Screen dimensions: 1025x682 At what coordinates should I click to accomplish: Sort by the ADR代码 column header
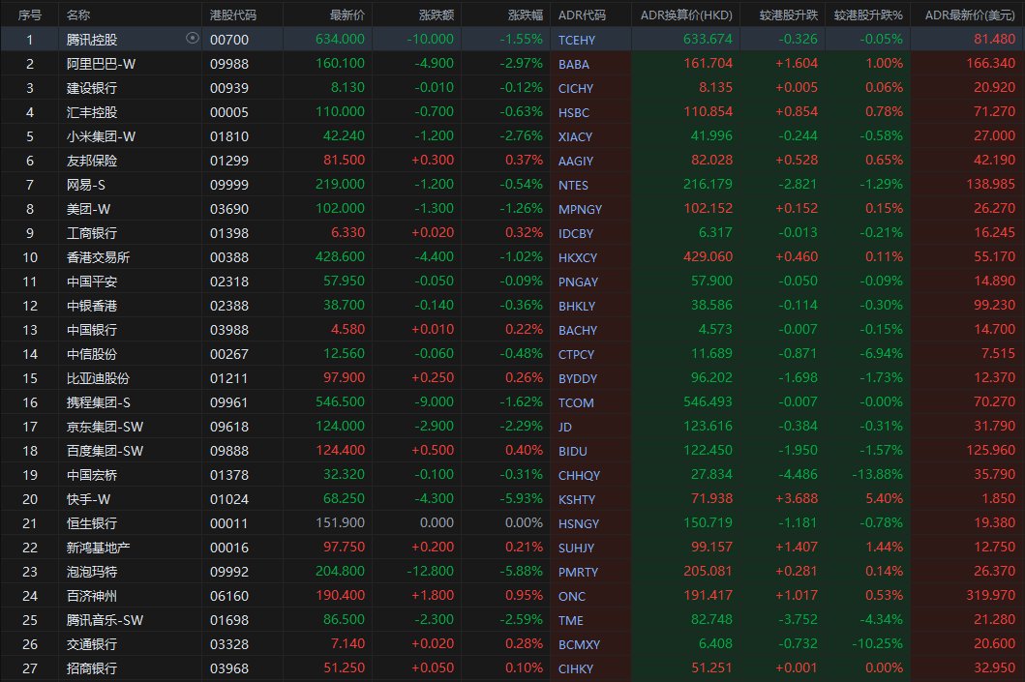582,15
